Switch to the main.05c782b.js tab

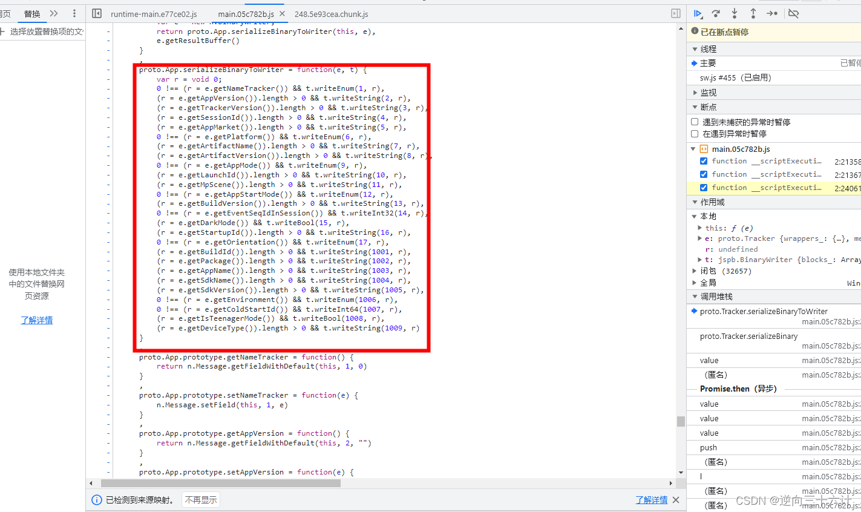click(246, 14)
